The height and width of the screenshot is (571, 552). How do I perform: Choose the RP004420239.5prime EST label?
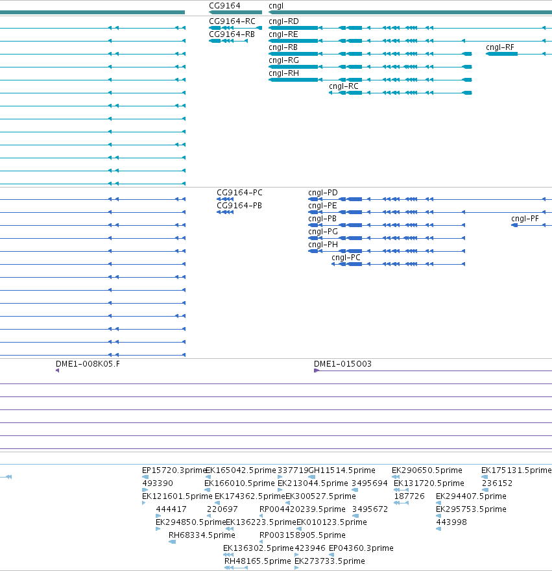(302, 509)
